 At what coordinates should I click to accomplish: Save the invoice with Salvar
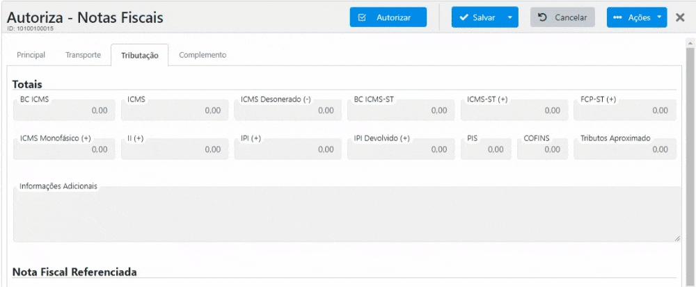point(477,17)
